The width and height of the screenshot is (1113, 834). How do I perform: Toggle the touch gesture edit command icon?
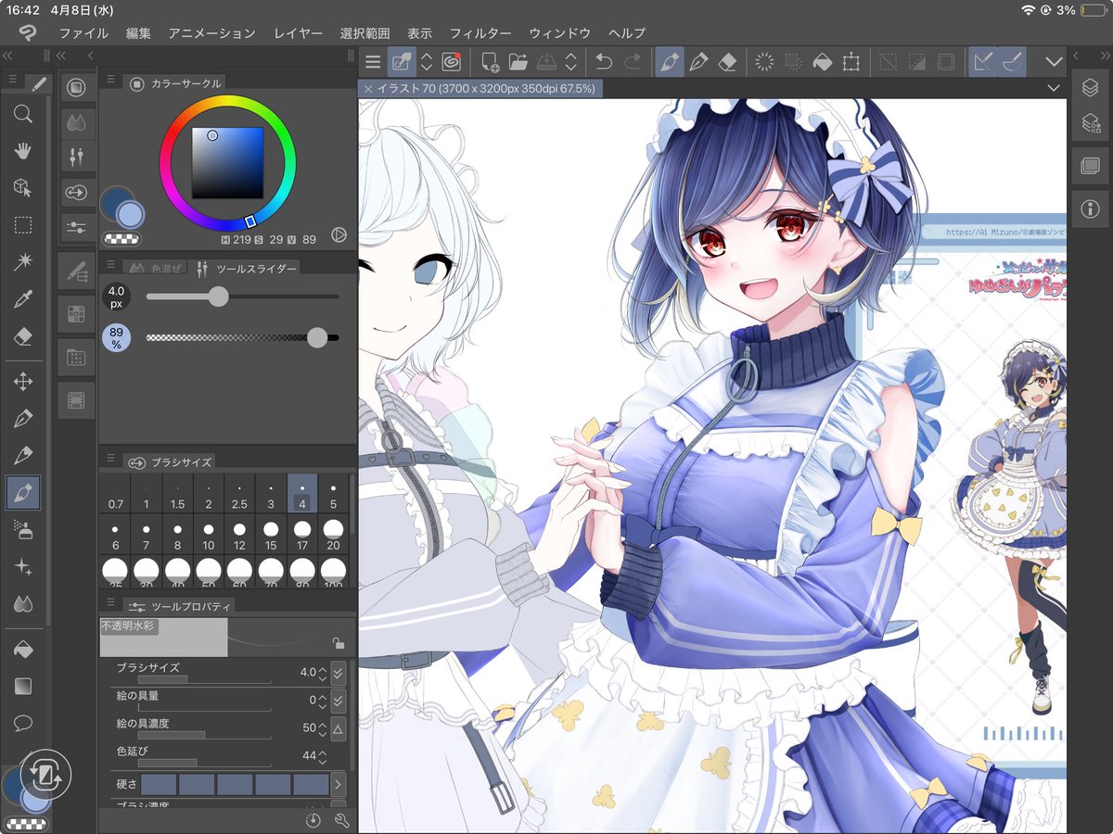(403, 62)
